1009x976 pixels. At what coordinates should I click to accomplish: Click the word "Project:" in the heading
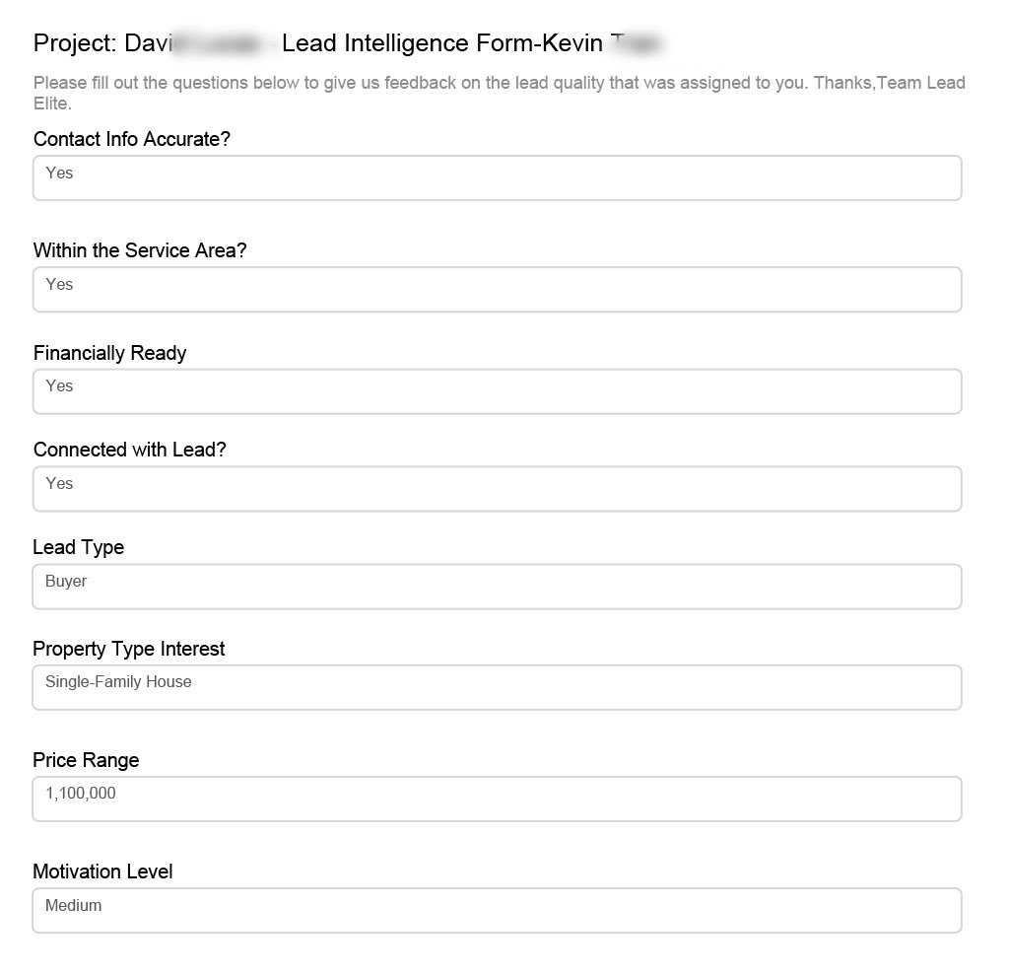[x=75, y=43]
